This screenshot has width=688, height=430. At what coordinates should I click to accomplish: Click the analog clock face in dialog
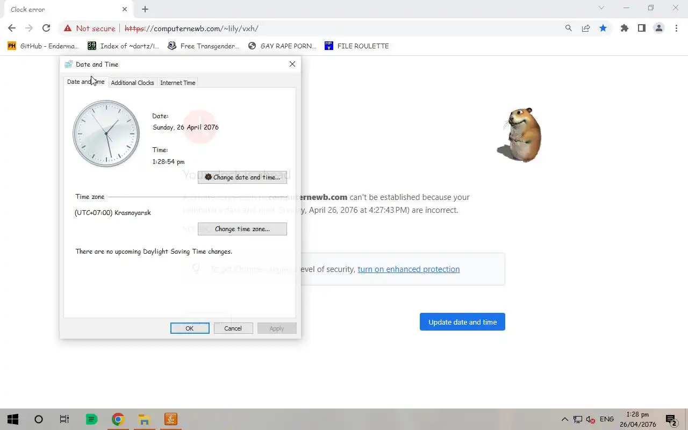[x=106, y=133]
